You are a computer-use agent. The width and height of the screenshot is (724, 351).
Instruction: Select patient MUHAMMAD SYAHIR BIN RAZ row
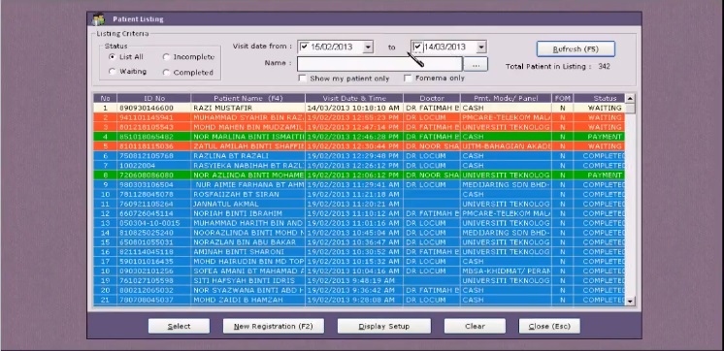[x=359, y=117]
